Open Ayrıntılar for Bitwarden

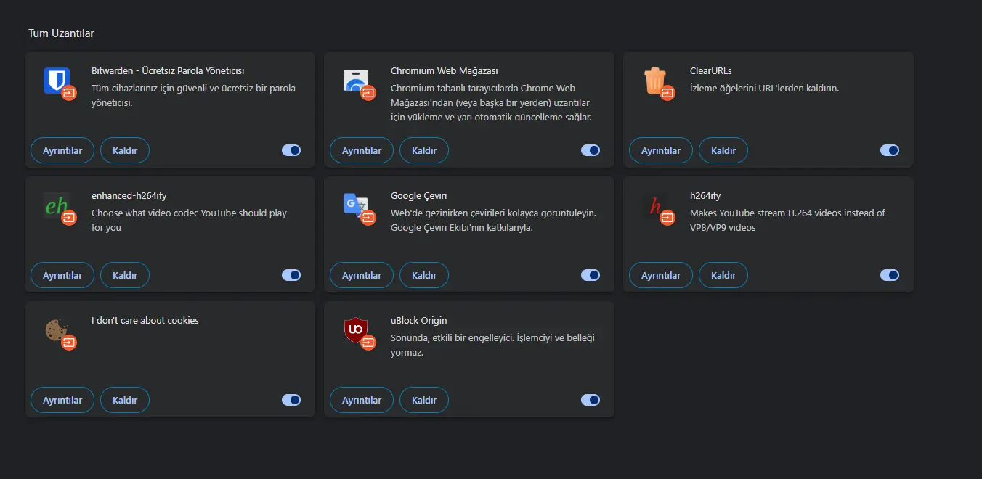click(62, 150)
